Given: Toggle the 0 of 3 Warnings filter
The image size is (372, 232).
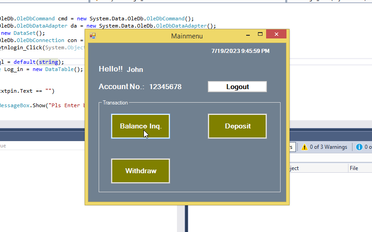Looking at the screenshot, I should [x=324, y=147].
